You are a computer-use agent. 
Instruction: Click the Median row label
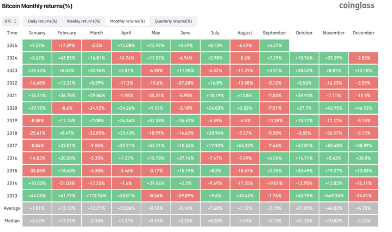point(12,221)
